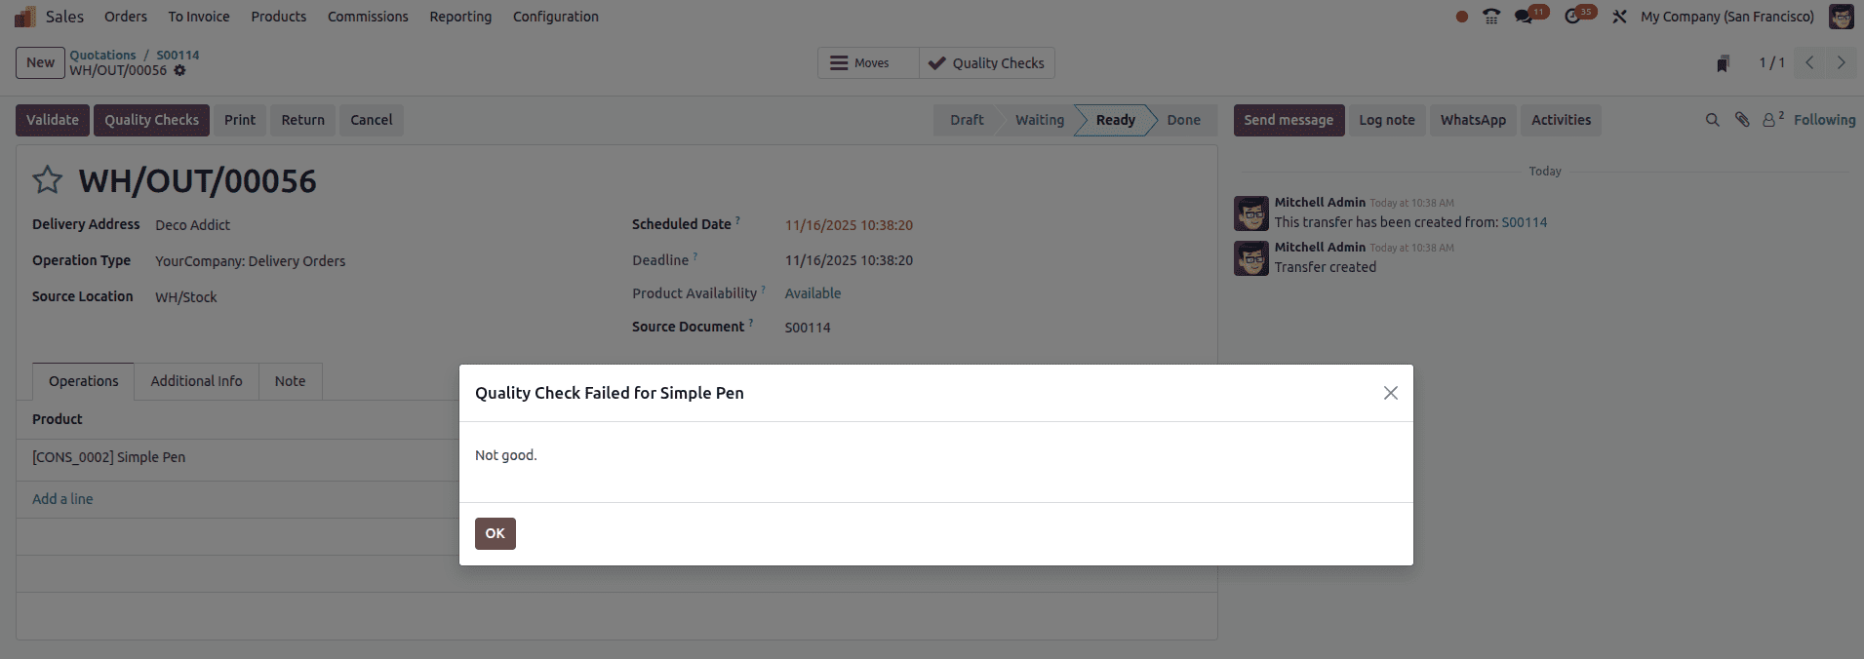Viewport: 1864px width, 659px height.
Task: Click Mitchell Admin avatar on Transfer created
Action: 1250,258
